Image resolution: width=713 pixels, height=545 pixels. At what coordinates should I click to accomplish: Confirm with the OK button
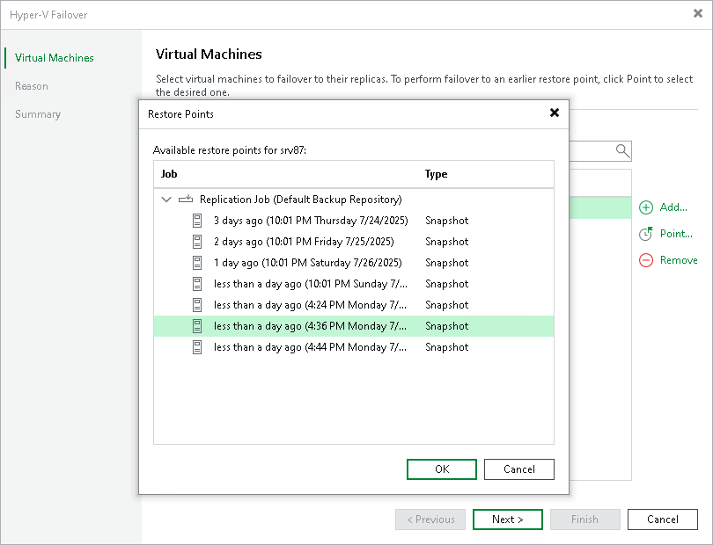(442, 469)
